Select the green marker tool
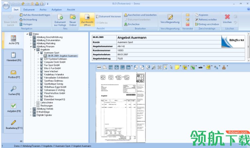250x148 pixels. pos(193,67)
